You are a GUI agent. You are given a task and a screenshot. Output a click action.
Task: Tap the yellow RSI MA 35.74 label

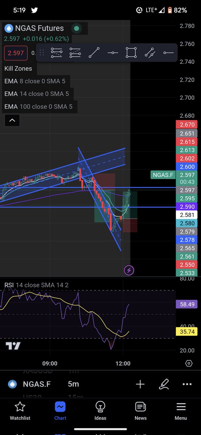coord(187,331)
